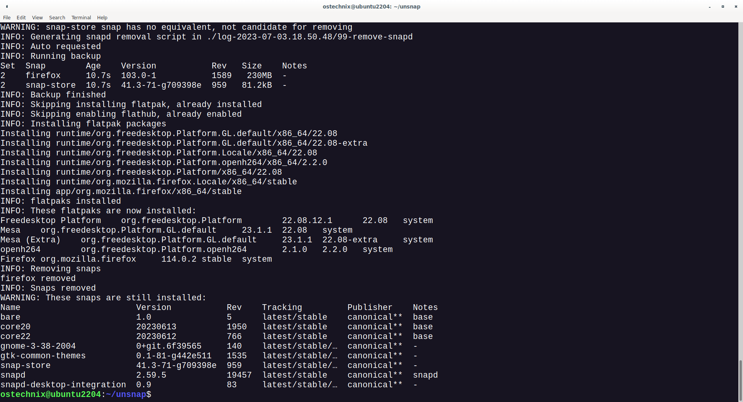Image resolution: width=743 pixels, height=402 pixels.
Task: Click the Platform.Locale/x86_64/22.08 install line
Action: (159, 153)
